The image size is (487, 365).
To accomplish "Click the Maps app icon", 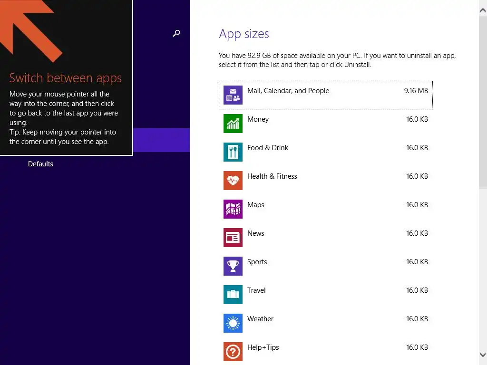I will [x=233, y=209].
